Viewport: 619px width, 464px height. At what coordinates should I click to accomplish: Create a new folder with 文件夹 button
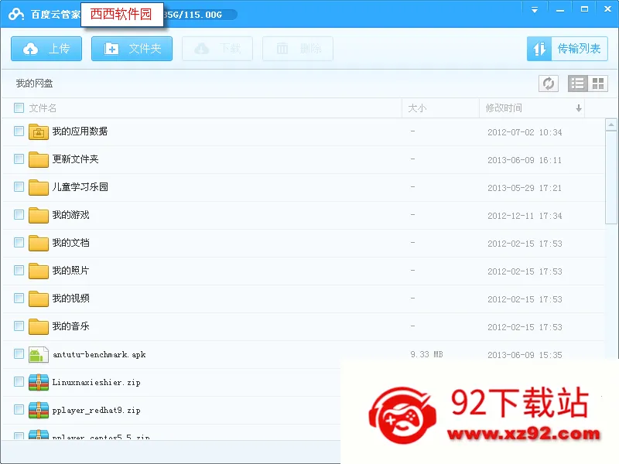pyautogui.click(x=132, y=49)
